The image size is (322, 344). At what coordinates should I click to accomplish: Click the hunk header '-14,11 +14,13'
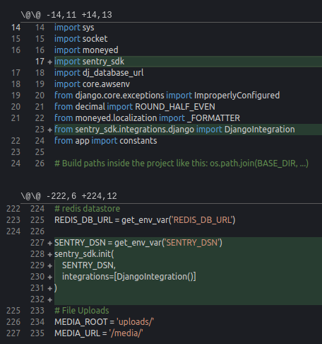tap(66, 15)
